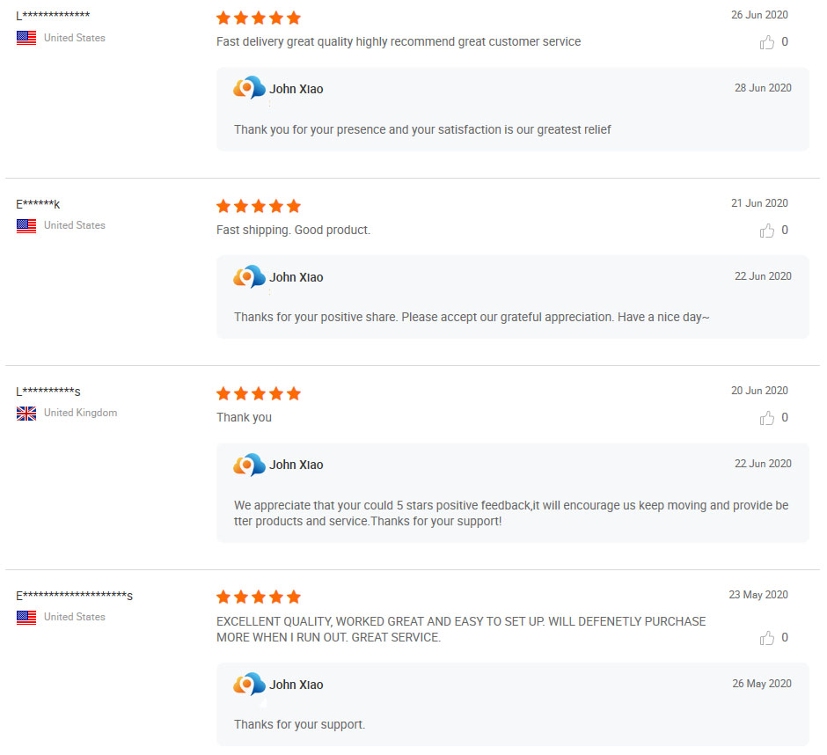
Task: Upvote the 'Thank you' review
Action: click(767, 418)
